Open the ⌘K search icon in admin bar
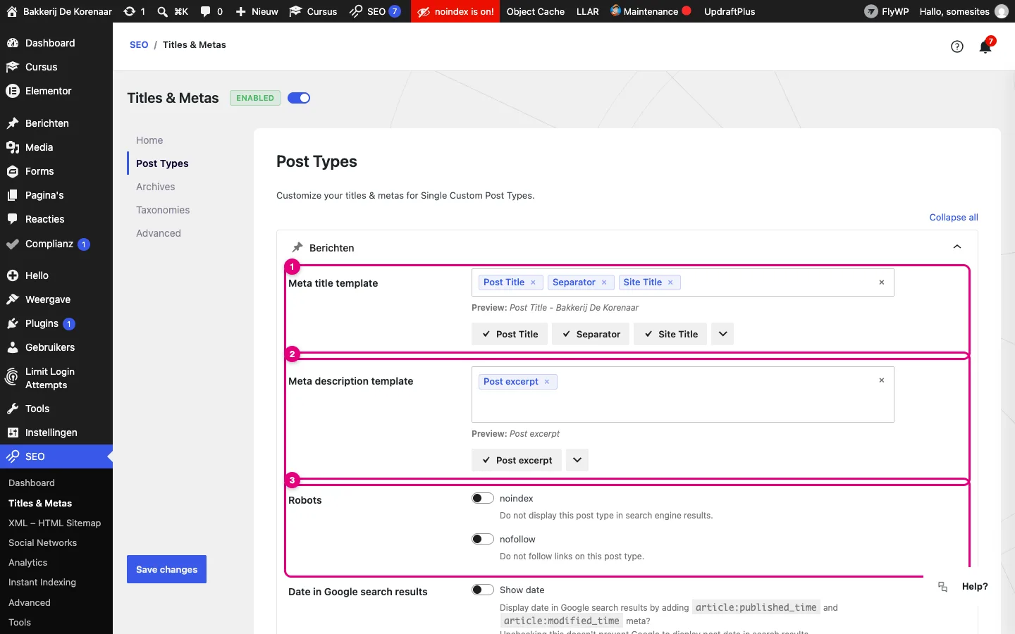 click(x=162, y=11)
